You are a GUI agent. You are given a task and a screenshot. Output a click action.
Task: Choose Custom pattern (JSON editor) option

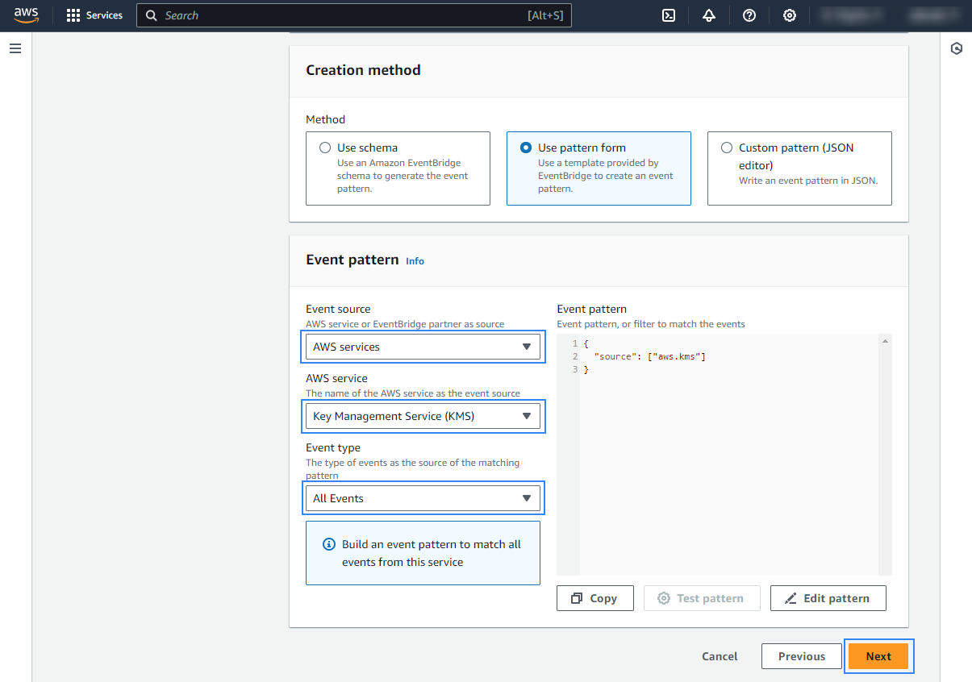coord(727,148)
